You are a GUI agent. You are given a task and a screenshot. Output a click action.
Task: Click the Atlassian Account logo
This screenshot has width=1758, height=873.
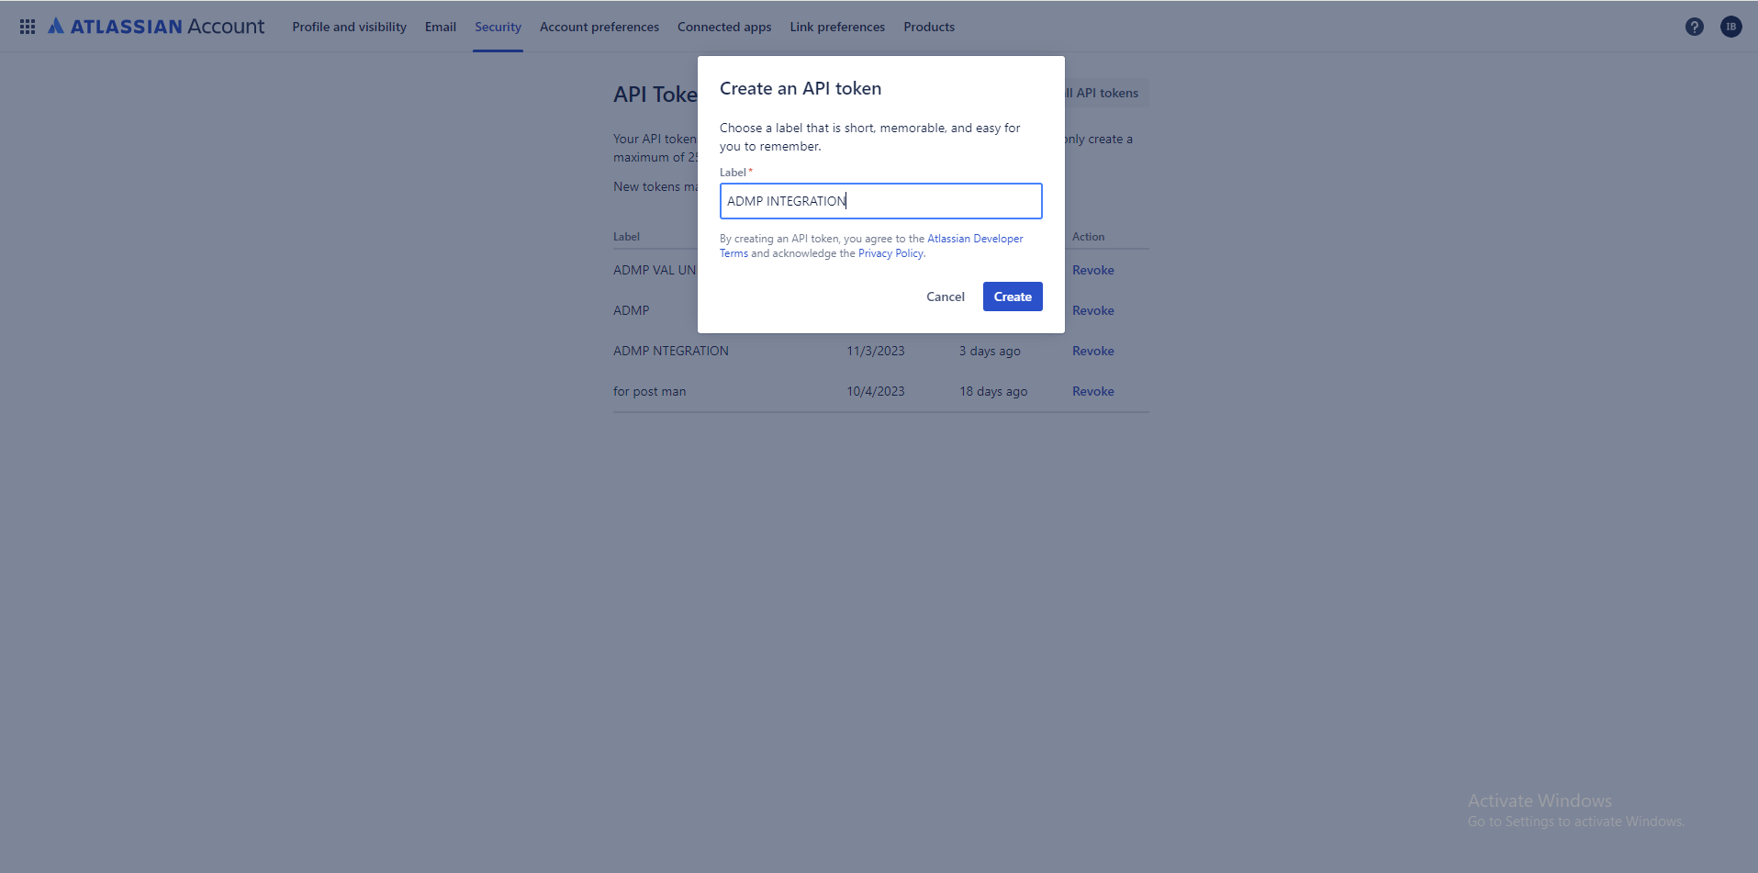click(156, 26)
